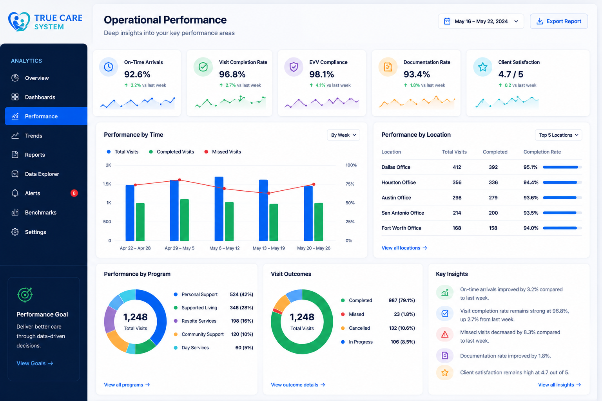This screenshot has height=401, width=602.
Task: Click the Completion Rate column header
Action: pos(542,152)
